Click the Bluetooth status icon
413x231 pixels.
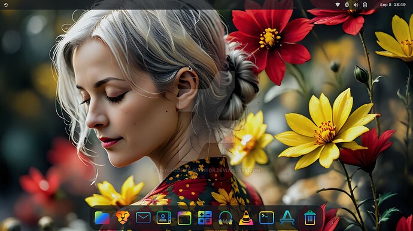pyautogui.click(x=347, y=5)
